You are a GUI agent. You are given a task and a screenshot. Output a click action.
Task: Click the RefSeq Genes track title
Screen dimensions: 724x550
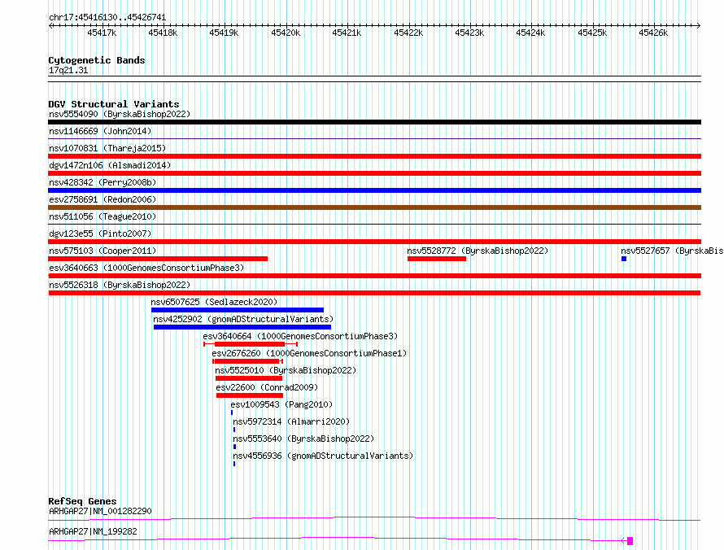(x=82, y=501)
